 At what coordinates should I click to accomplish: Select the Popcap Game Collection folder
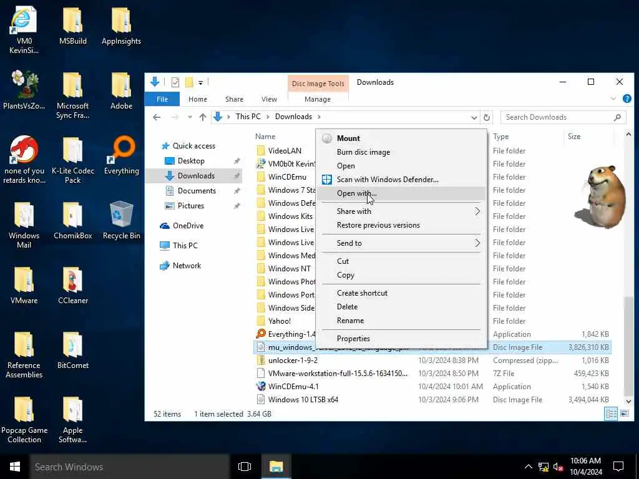pyautogui.click(x=24, y=419)
